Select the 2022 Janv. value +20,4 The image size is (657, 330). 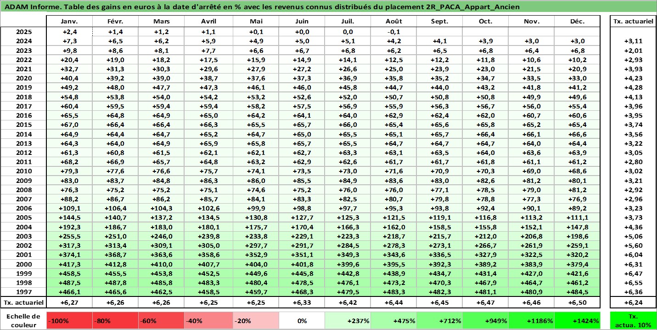[x=69, y=60]
